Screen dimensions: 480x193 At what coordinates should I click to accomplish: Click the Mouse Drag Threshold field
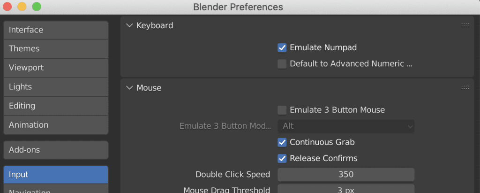coord(346,189)
